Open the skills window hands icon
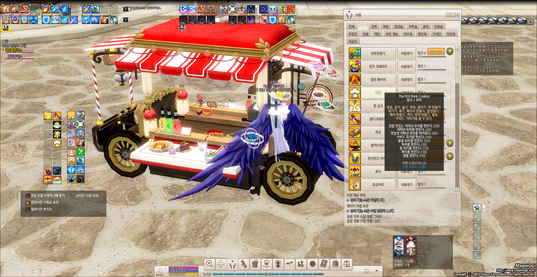The height and width of the screenshot is (277, 537). click(232, 264)
